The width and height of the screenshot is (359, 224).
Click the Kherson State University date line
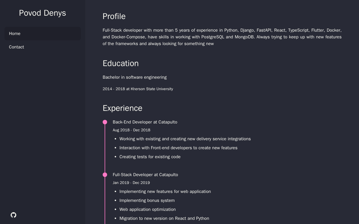click(138, 89)
